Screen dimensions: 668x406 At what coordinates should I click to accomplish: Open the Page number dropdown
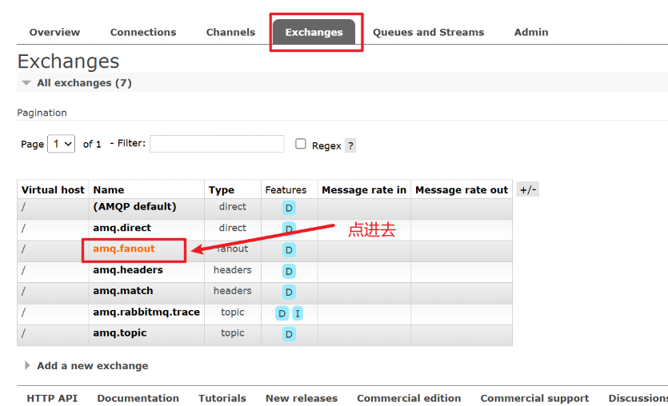tap(62, 144)
